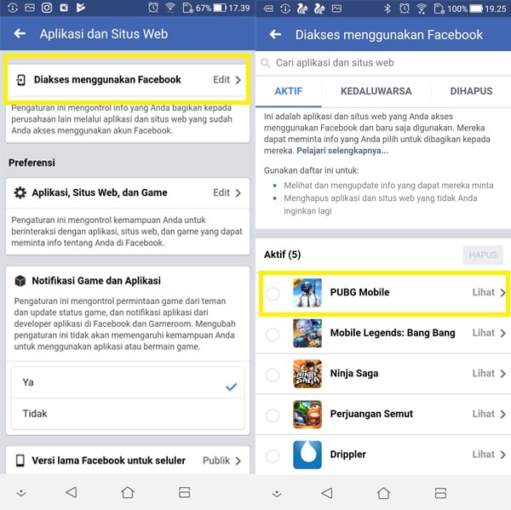
Task: Select the Ninja Saga radio circle
Action: (x=273, y=375)
